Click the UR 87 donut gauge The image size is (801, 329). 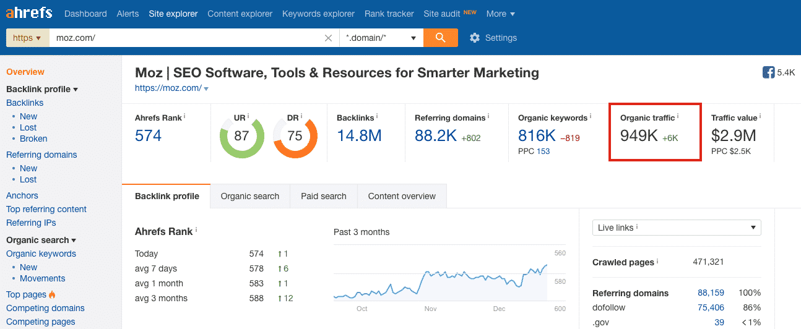241,136
